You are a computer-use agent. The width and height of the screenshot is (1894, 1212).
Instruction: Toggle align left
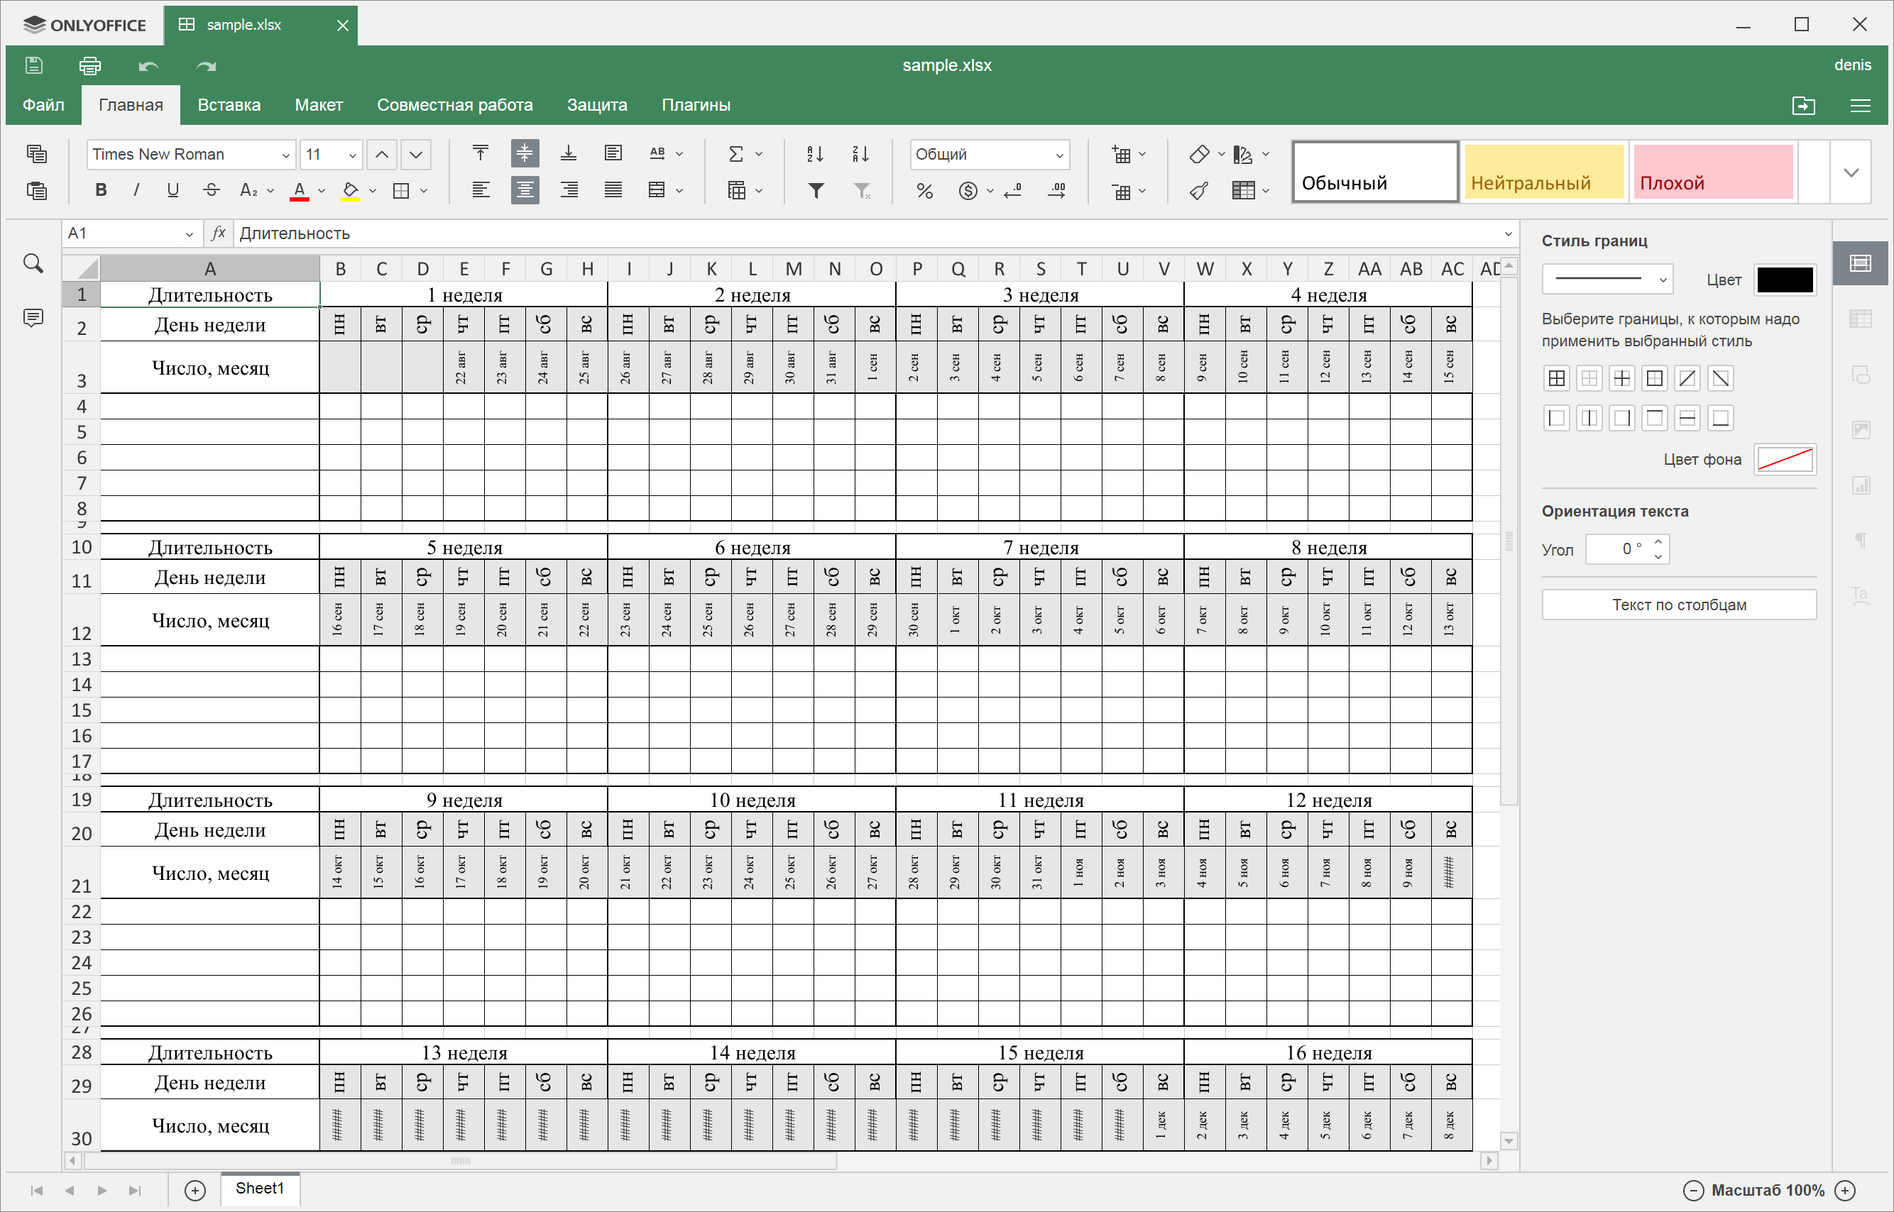coord(480,190)
